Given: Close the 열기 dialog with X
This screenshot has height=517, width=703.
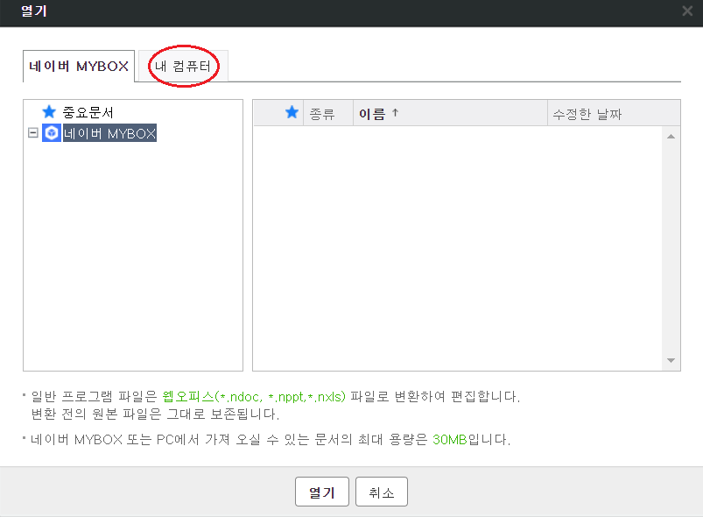Looking at the screenshot, I should click(687, 11).
